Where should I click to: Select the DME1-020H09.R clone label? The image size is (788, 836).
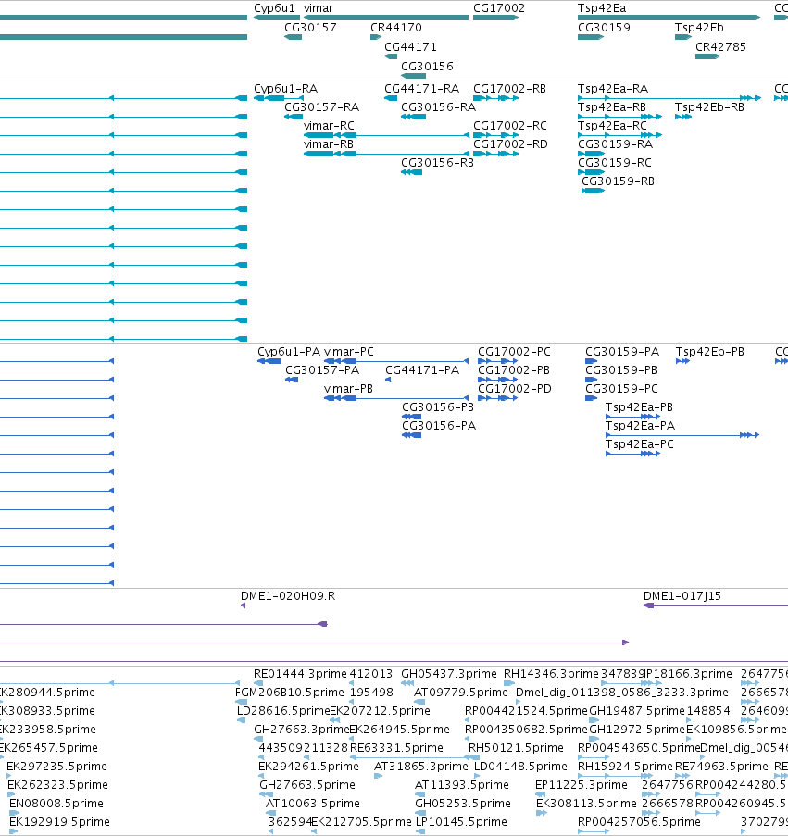tap(288, 596)
